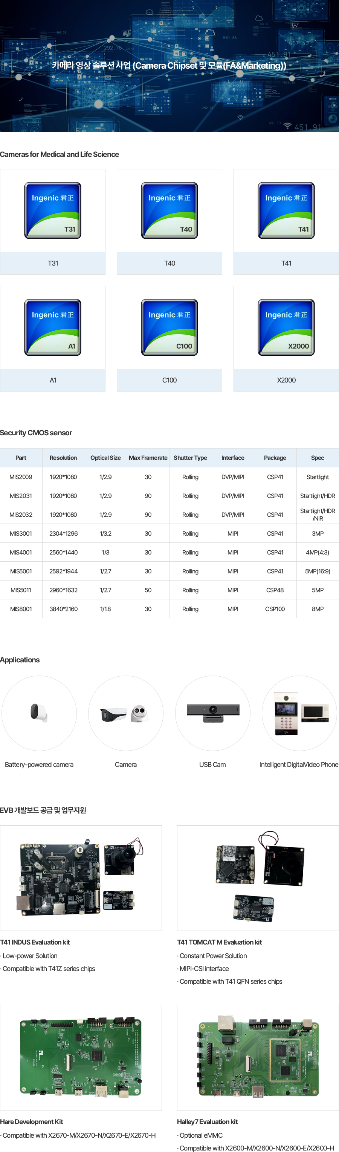Click the Max Framerate column header

point(148,458)
